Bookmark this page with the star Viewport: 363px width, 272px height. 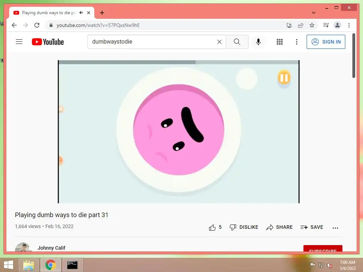(x=312, y=25)
